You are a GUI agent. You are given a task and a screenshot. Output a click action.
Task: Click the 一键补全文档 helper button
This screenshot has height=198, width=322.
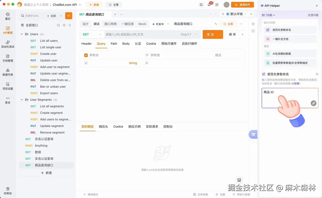[x=290, y=39]
